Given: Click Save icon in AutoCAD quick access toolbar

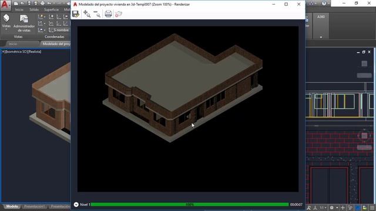Looking at the screenshot, I should pyautogui.click(x=29, y=4).
